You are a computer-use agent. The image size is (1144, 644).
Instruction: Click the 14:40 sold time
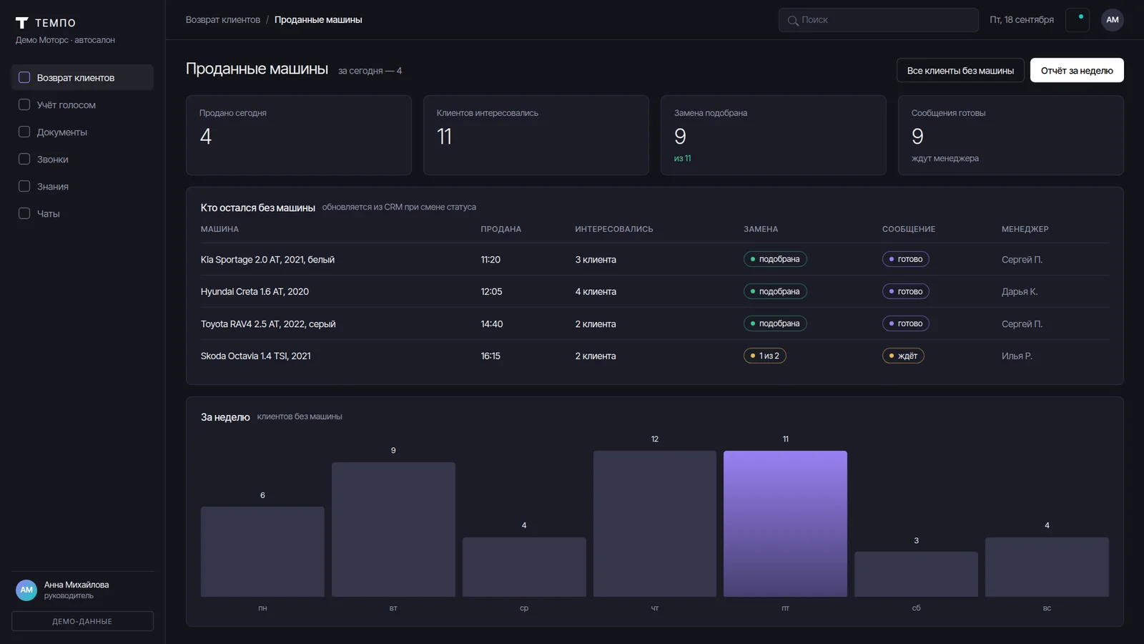click(492, 324)
